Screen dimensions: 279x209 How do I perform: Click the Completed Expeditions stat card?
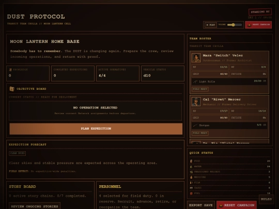click(x=73, y=73)
